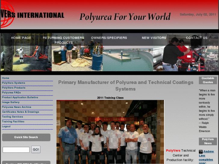
Task: Click the 2011 Training Class group photo
Action: (x=110, y=132)
